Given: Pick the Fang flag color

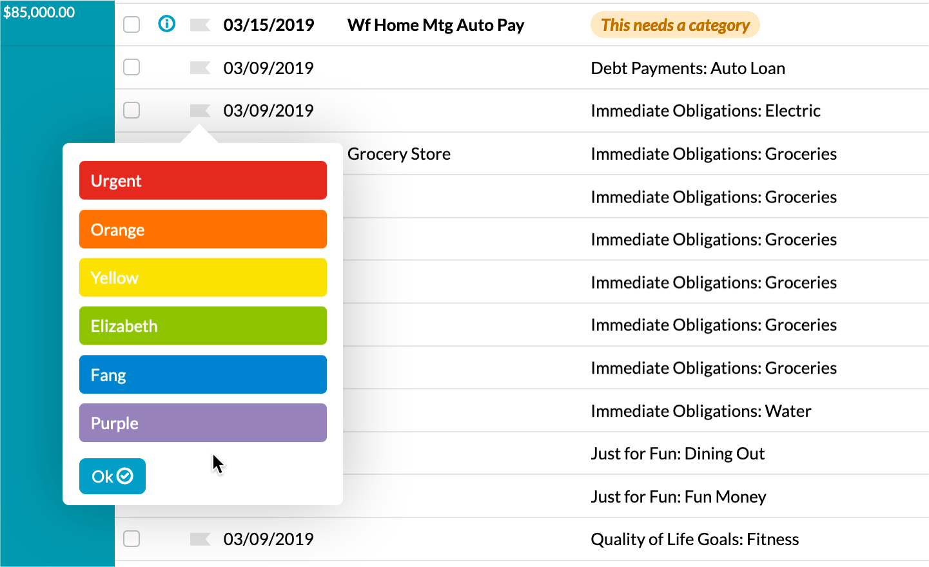Looking at the screenshot, I should [x=202, y=374].
